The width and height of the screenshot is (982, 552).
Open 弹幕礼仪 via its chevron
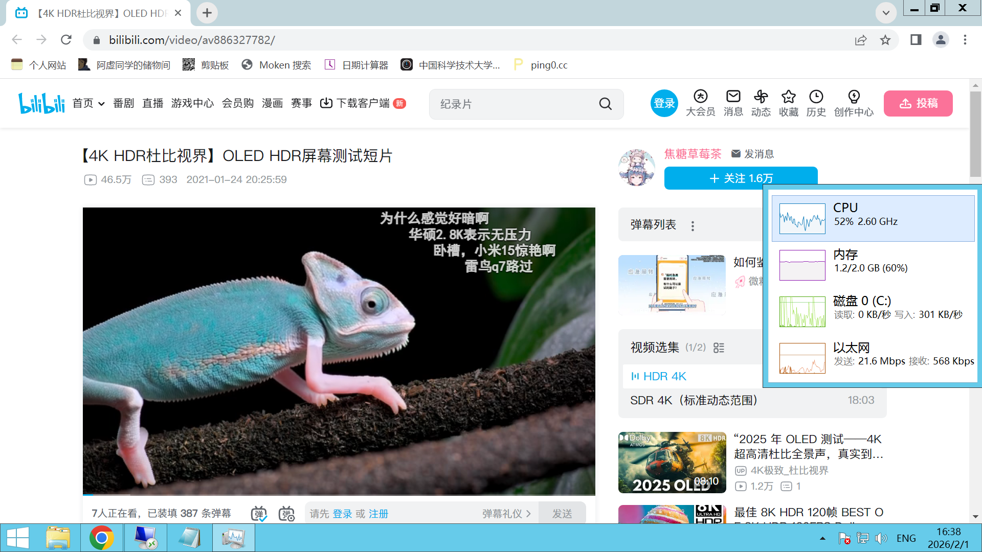(x=529, y=514)
